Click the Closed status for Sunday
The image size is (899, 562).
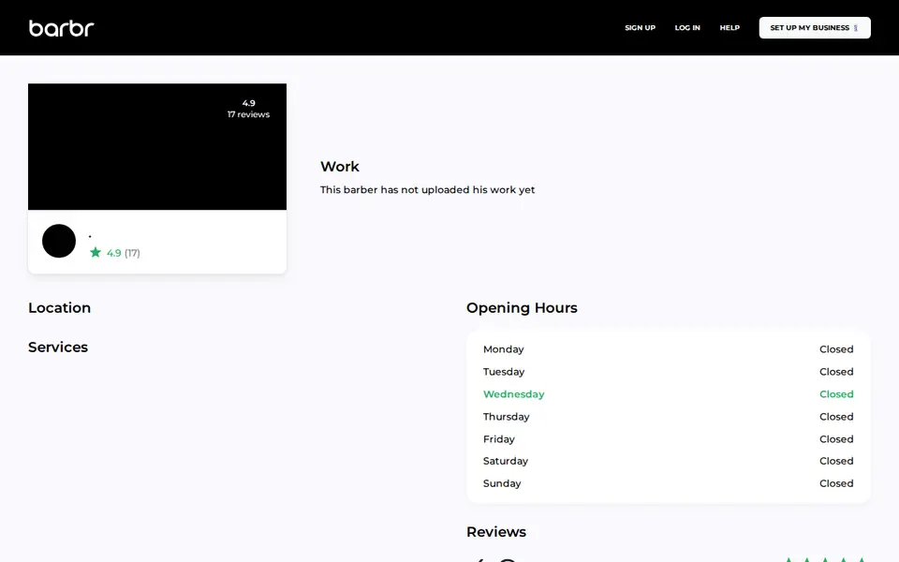[836, 483]
